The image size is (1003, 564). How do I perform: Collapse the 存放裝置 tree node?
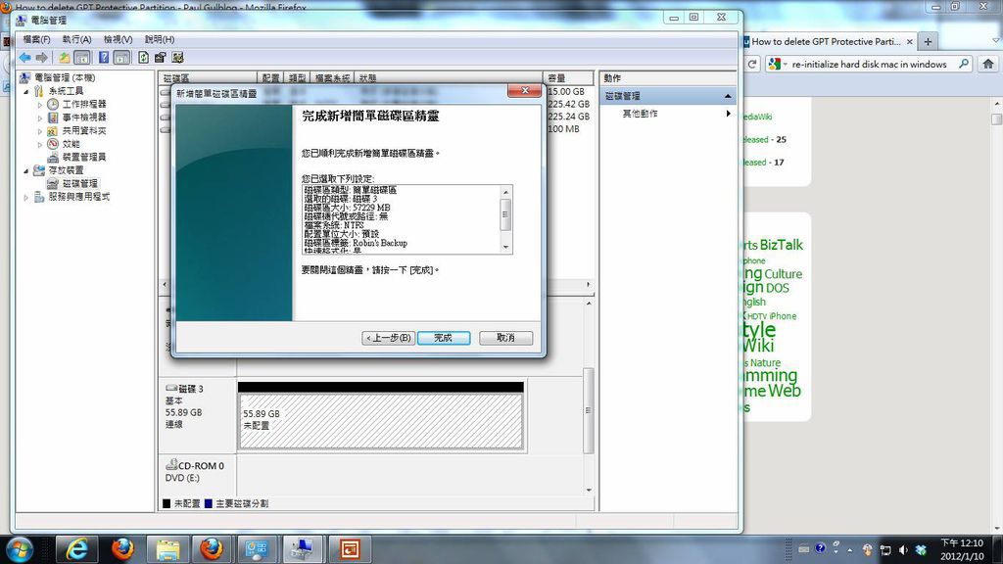[x=26, y=170]
